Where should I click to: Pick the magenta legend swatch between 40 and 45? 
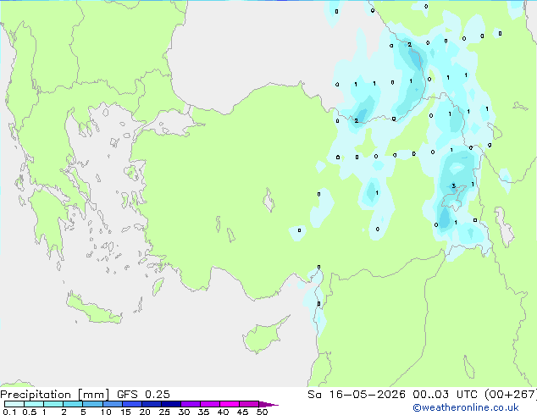(230, 404)
